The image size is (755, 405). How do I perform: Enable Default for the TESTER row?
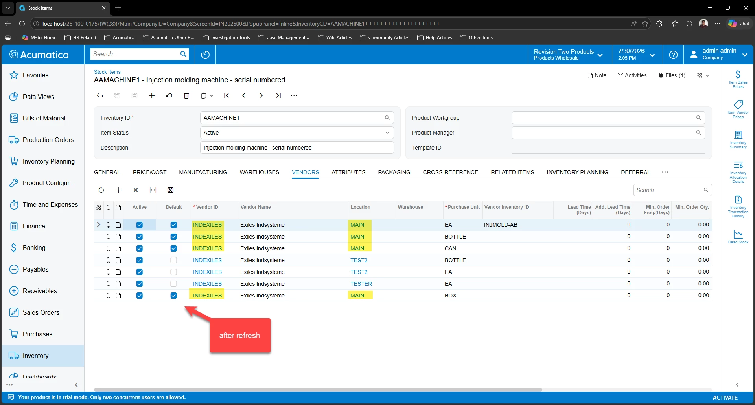pyautogui.click(x=173, y=284)
